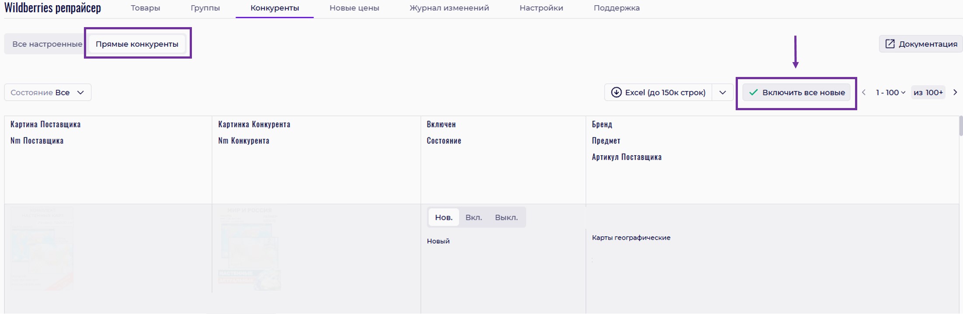Open the 1 - 100 page range dropdown
Image resolution: width=963 pixels, height=314 pixels.
pos(890,92)
